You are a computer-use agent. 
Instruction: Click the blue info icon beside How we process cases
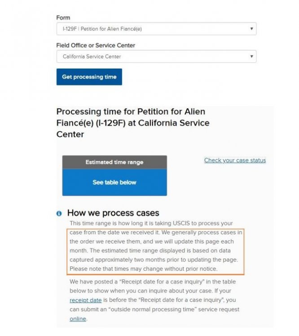(x=59, y=213)
